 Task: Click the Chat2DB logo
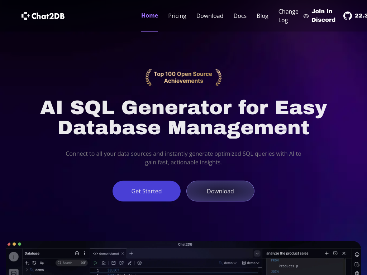43,16
